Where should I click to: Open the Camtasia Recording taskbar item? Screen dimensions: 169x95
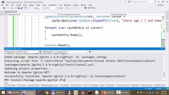pyautogui.click(x=123, y=93)
